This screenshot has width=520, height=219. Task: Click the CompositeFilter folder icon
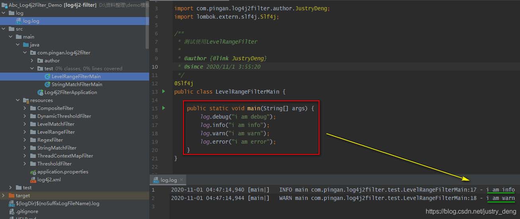(x=33, y=108)
